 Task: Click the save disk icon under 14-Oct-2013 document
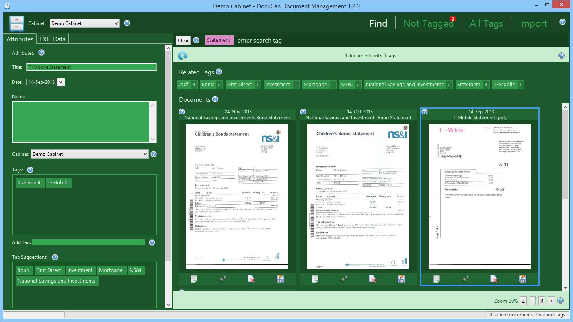click(401, 279)
